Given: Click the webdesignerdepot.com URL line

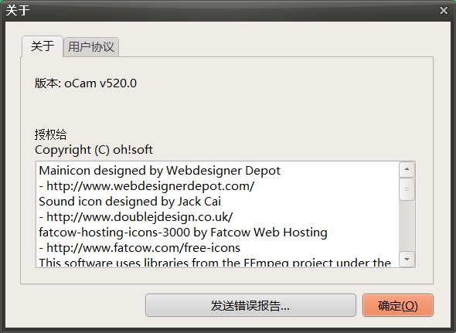Looking at the screenshot, I should pos(147,186).
